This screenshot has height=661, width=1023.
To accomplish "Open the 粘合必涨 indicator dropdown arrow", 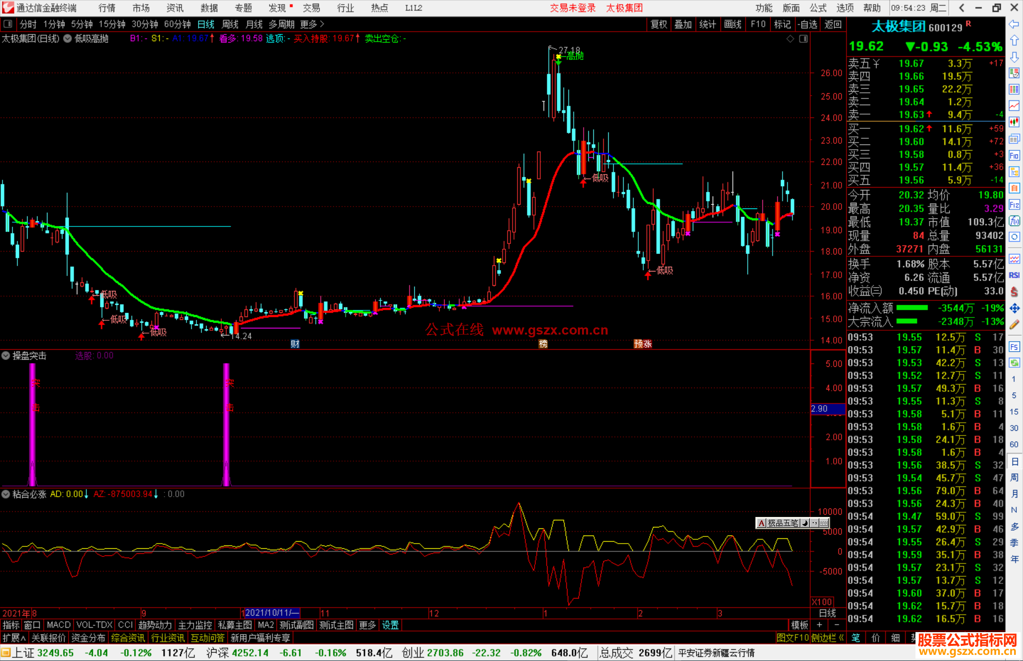I will click(6, 494).
